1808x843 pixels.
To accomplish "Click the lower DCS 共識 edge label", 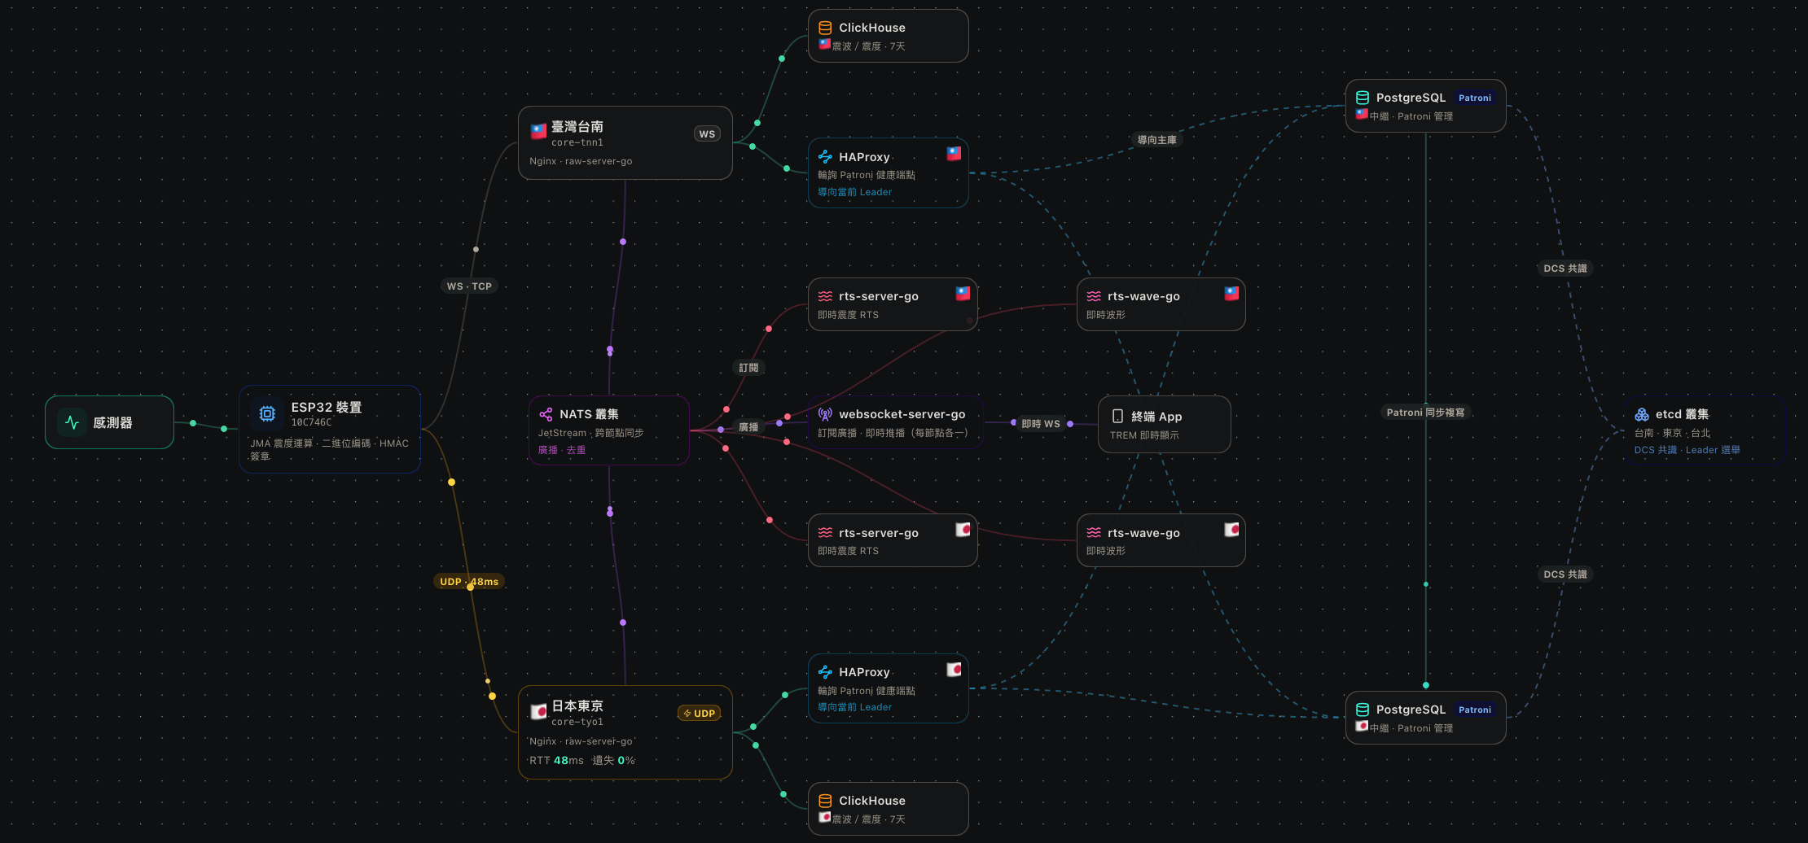I will [x=1565, y=574].
